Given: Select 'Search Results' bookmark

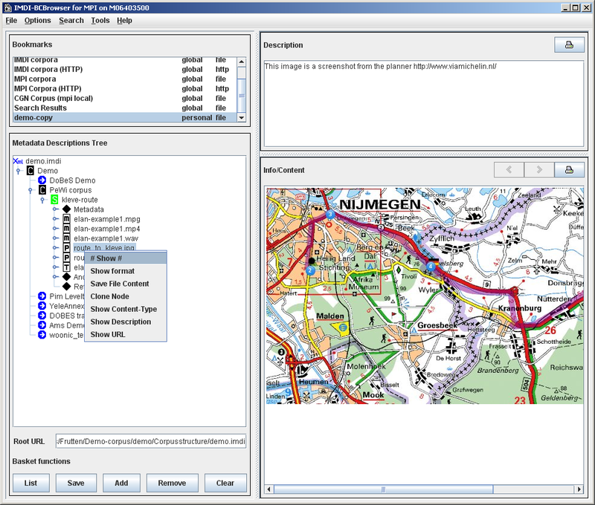Looking at the screenshot, I should (x=125, y=108).
